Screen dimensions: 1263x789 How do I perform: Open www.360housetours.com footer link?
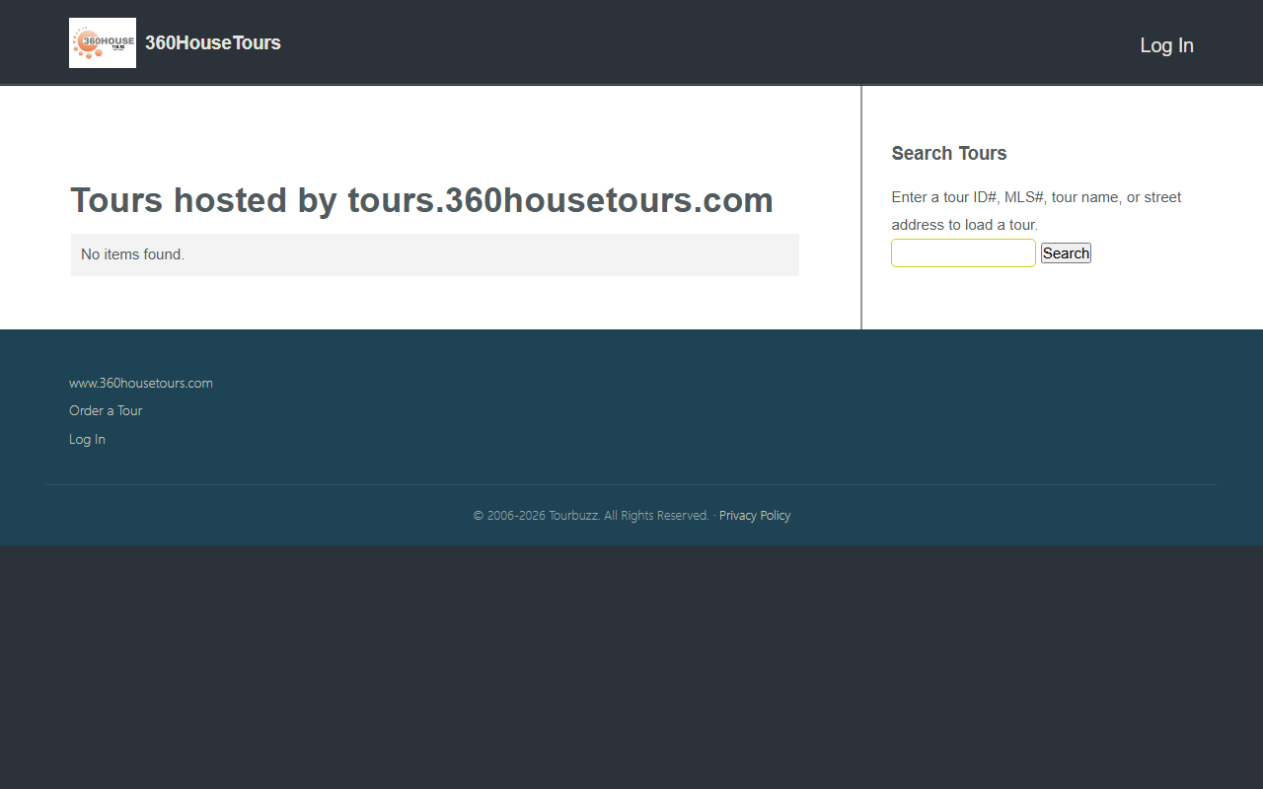[x=141, y=383]
